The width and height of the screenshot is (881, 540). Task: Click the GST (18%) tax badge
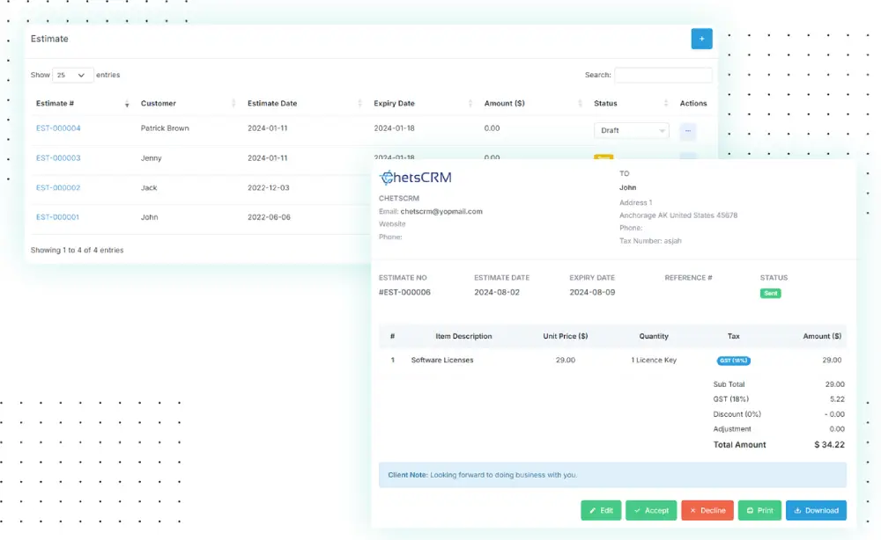coord(734,360)
